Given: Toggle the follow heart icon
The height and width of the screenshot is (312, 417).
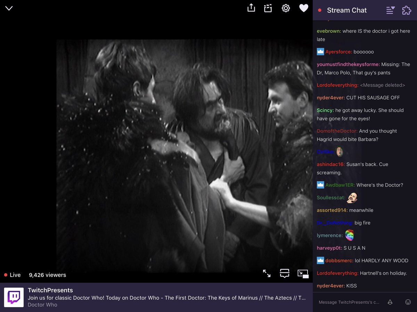Looking at the screenshot, I should coord(304,8).
